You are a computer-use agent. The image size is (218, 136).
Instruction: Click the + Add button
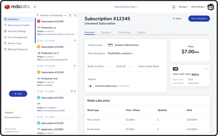point(18,94)
